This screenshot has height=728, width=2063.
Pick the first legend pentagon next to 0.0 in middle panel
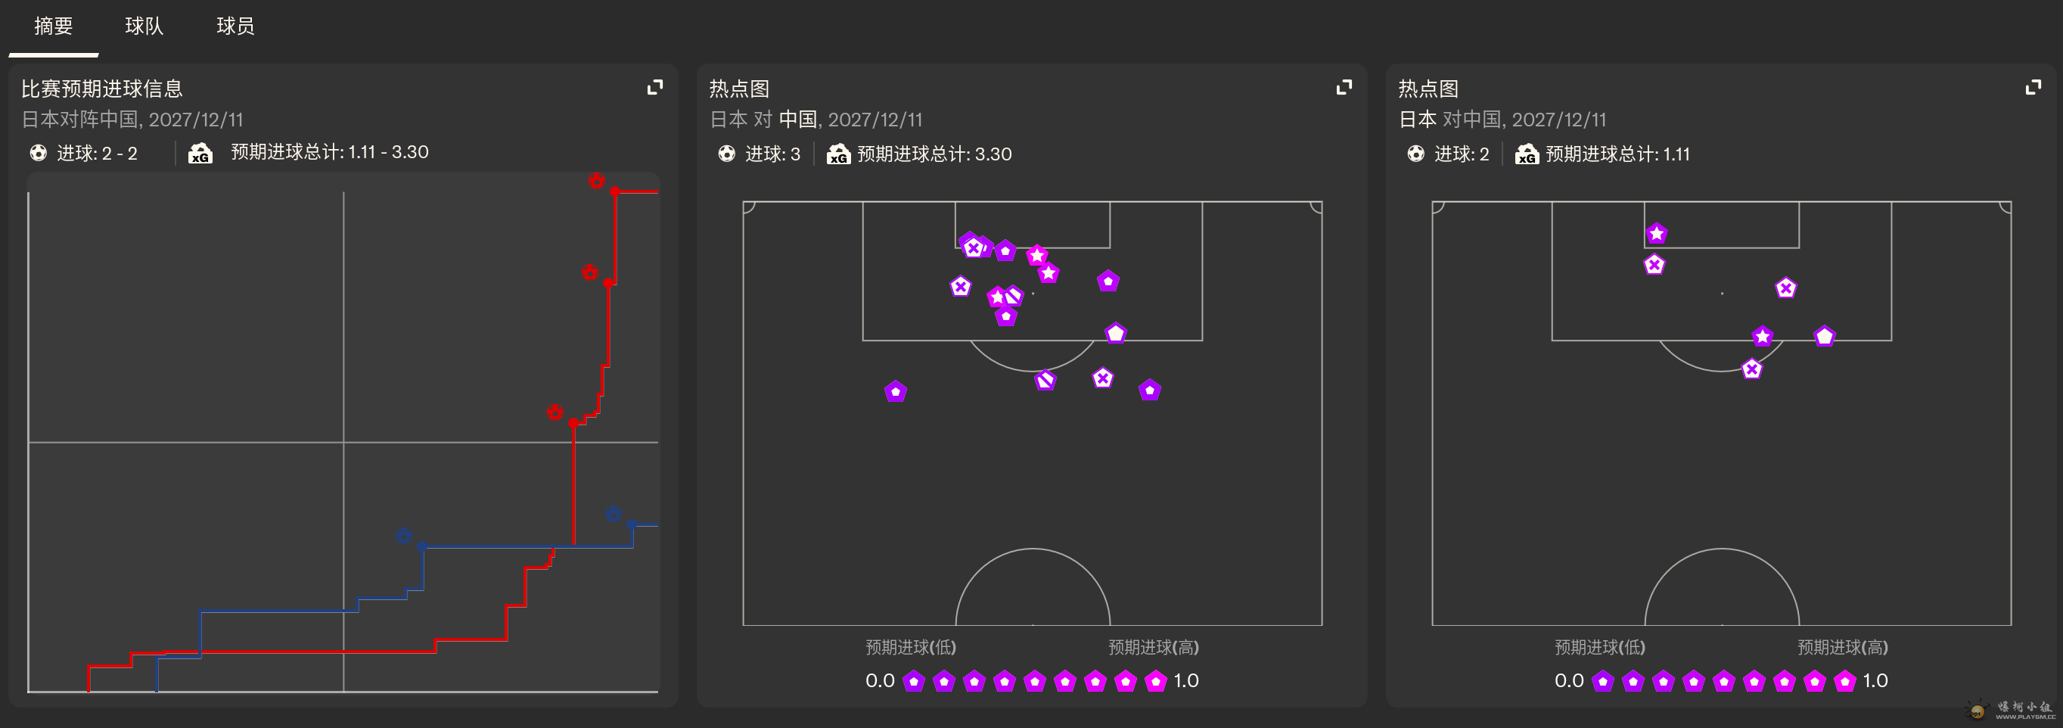pyautogui.click(x=914, y=682)
